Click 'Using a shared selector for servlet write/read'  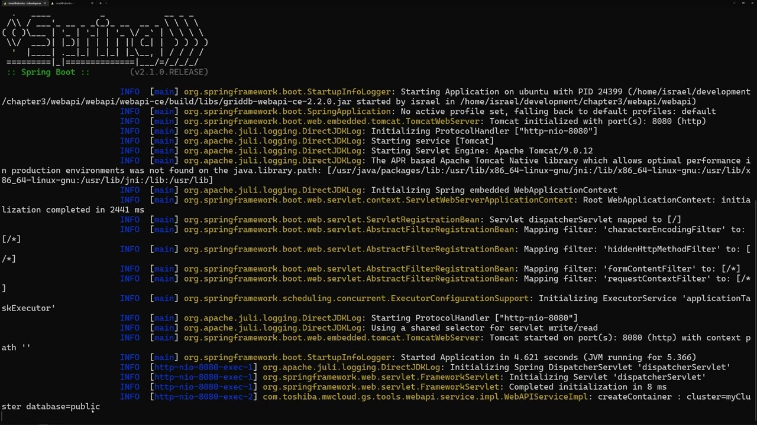pyautogui.click(x=484, y=328)
